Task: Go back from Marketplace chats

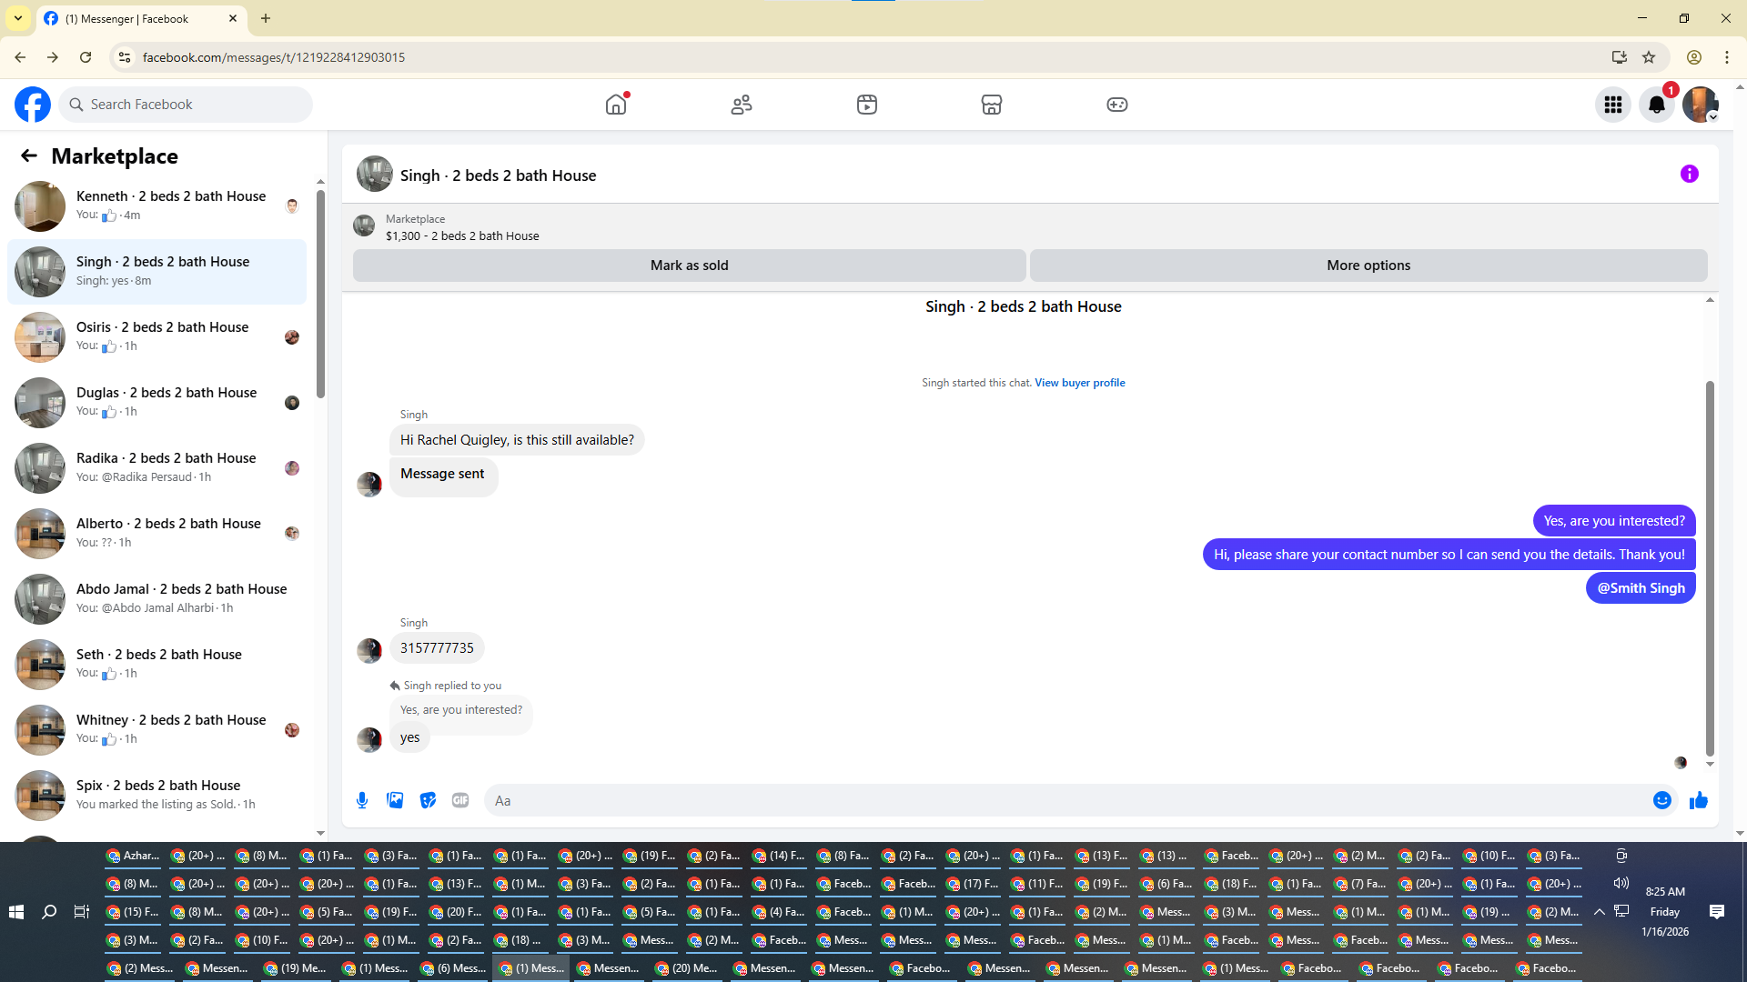Action: (29, 155)
